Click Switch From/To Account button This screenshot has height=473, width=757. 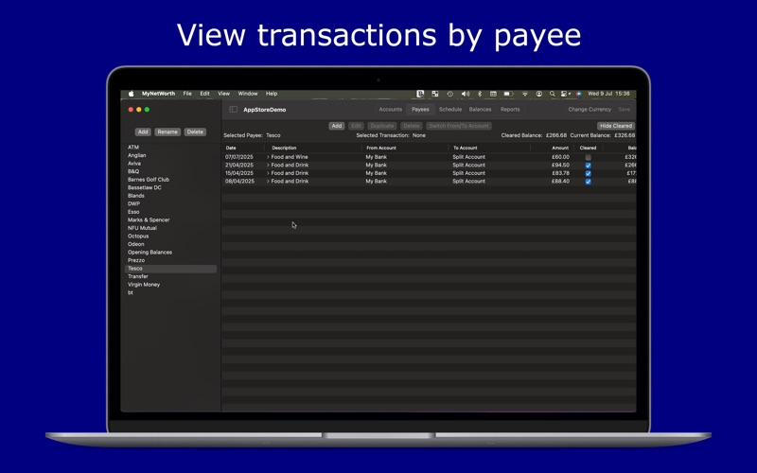(459, 126)
